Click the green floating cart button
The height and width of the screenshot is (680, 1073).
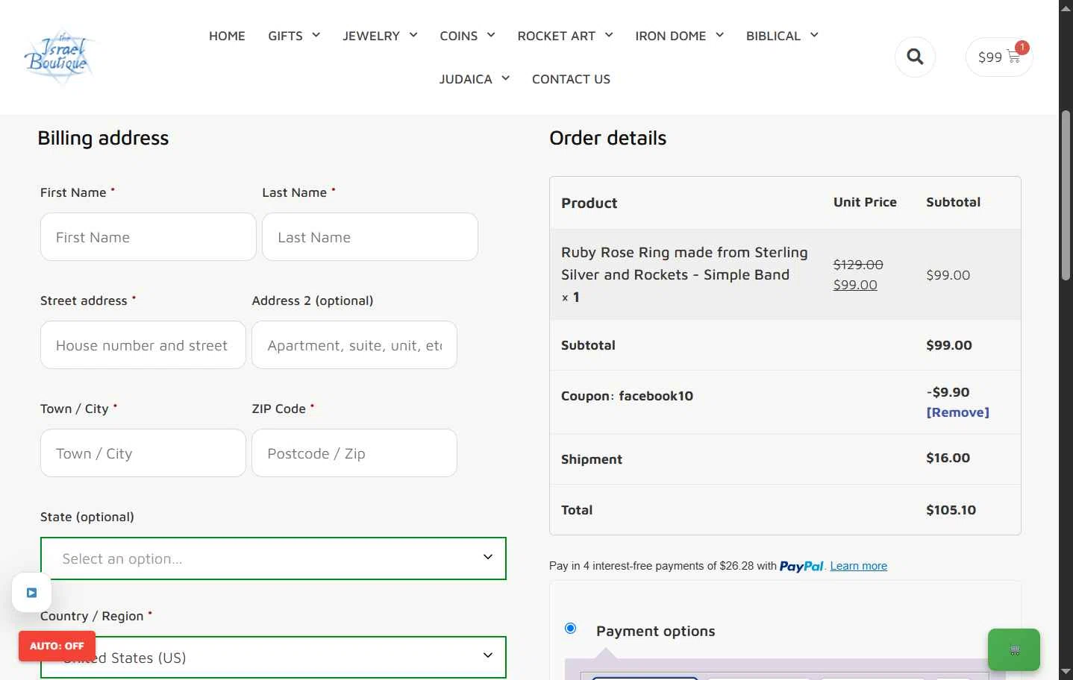[1014, 650]
